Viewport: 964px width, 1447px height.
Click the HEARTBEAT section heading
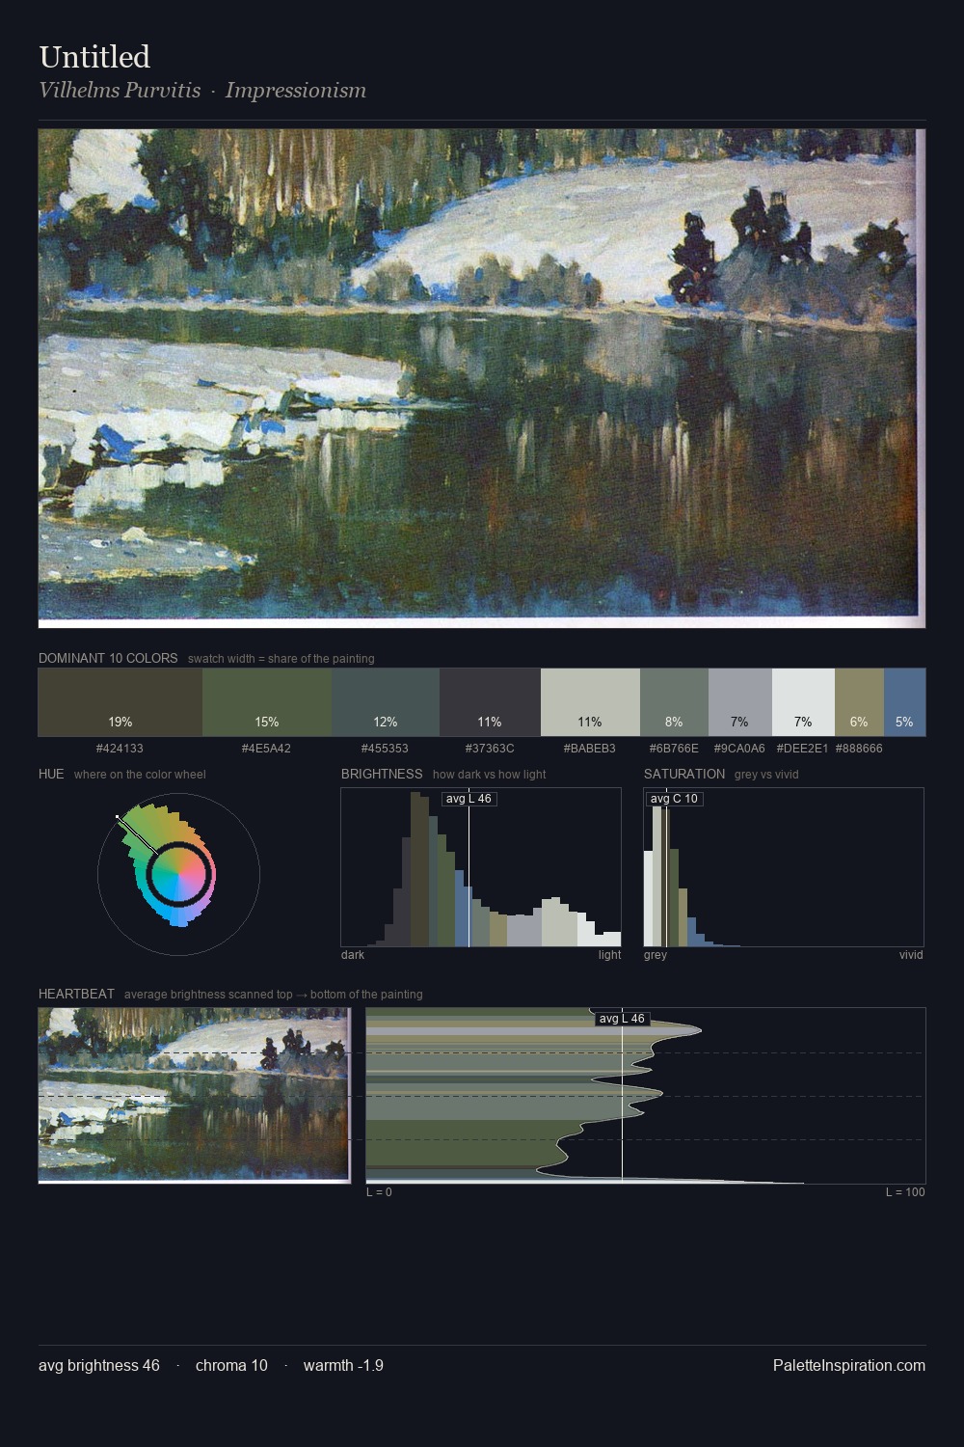coord(76,994)
